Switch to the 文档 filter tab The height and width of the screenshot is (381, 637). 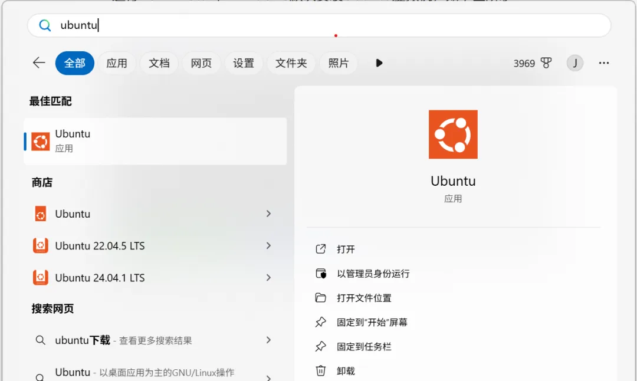(159, 63)
